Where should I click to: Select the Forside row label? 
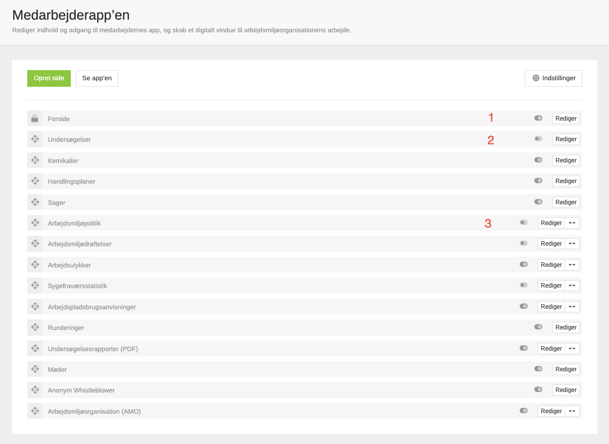click(x=59, y=119)
